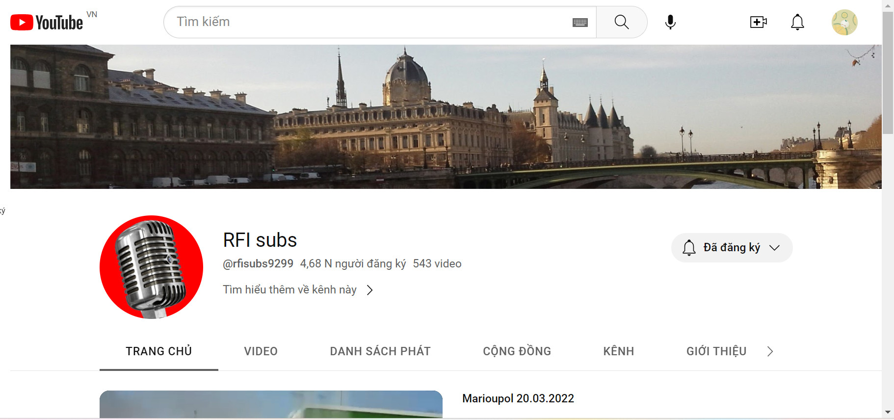This screenshot has width=894, height=420.
Task: Open the featured video thumbnail
Action: point(271,404)
